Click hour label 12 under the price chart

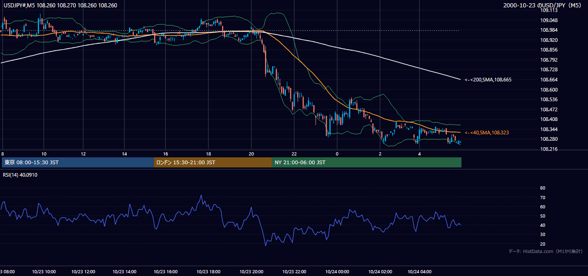click(84, 154)
